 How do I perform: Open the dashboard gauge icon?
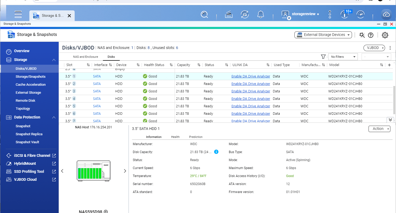[x=361, y=14]
